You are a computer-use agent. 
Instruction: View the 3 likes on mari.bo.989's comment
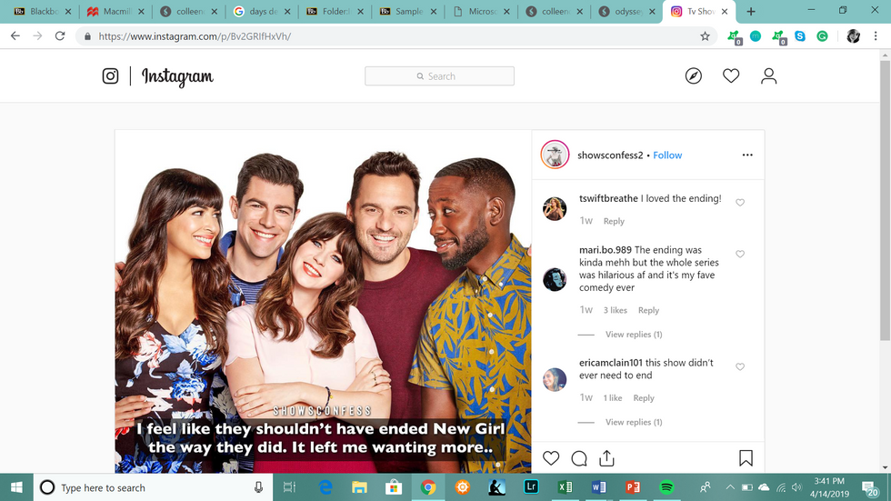click(615, 310)
